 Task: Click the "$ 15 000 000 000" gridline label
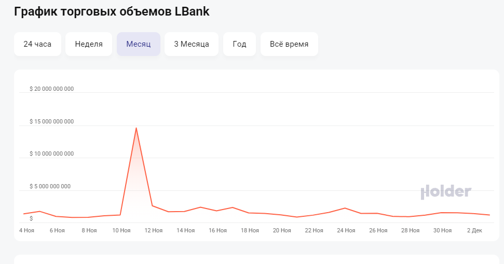click(x=52, y=121)
